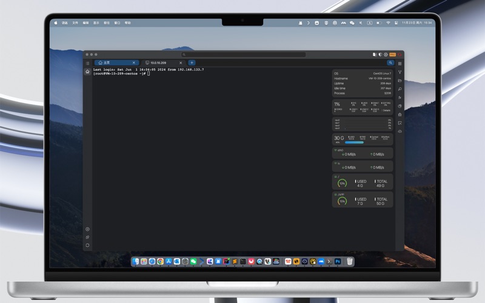
Task: Click the title bar search field
Action: [x=244, y=55]
